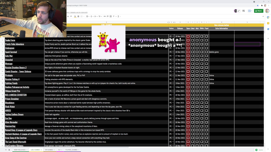
Task: Expand the LIDL GAMES tab menu arrow
Action: pyautogui.click(x=41, y=150)
